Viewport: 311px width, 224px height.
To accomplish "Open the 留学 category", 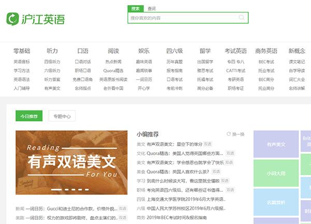I will click(205, 51).
